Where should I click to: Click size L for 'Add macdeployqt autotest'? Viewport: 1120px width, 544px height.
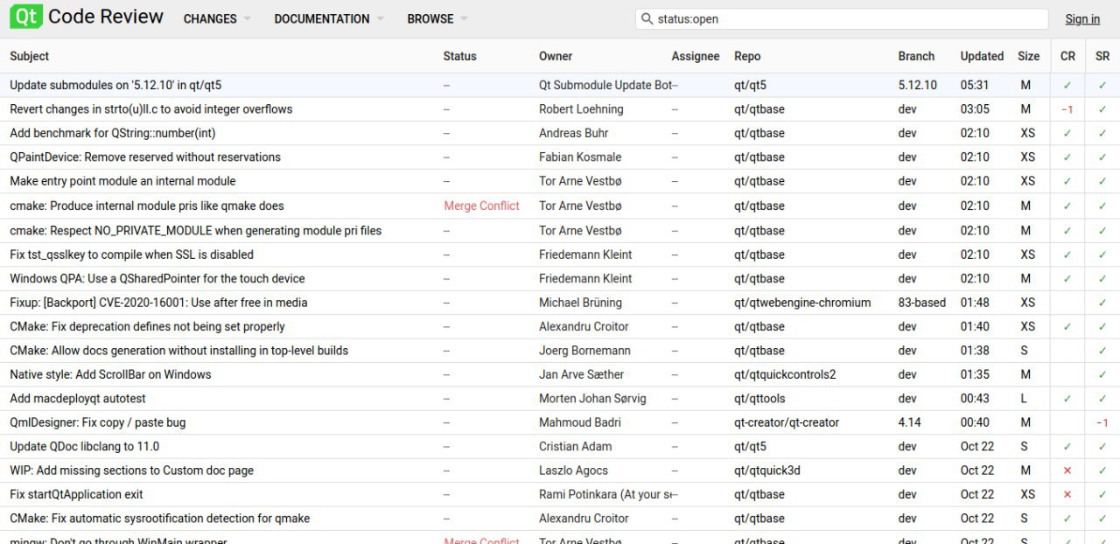(x=1024, y=398)
